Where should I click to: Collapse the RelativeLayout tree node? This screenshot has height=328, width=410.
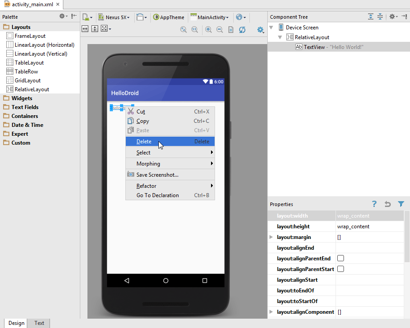pyautogui.click(x=280, y=37)
